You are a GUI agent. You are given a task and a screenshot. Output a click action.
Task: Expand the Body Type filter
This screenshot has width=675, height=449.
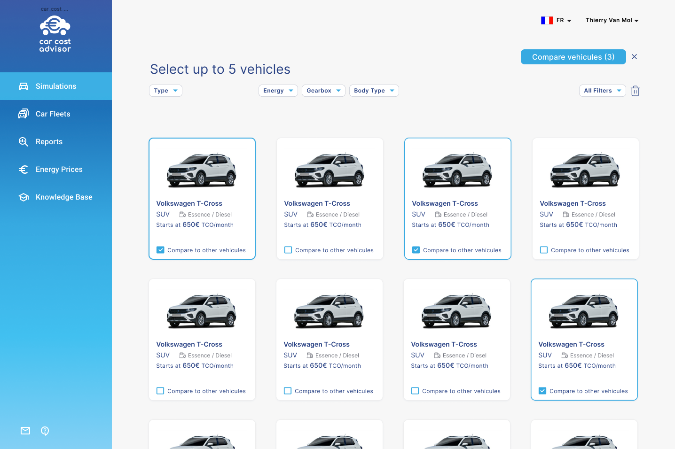(374, 91)
